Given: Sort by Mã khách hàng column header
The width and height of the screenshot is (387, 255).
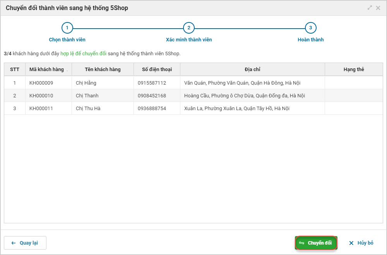Looking at the screenshot, I should (x=47, y=70).
